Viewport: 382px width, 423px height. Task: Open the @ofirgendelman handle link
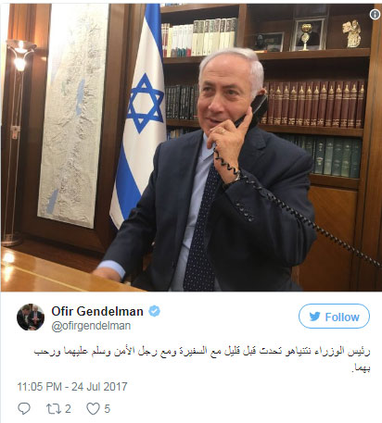click(91, 326)
